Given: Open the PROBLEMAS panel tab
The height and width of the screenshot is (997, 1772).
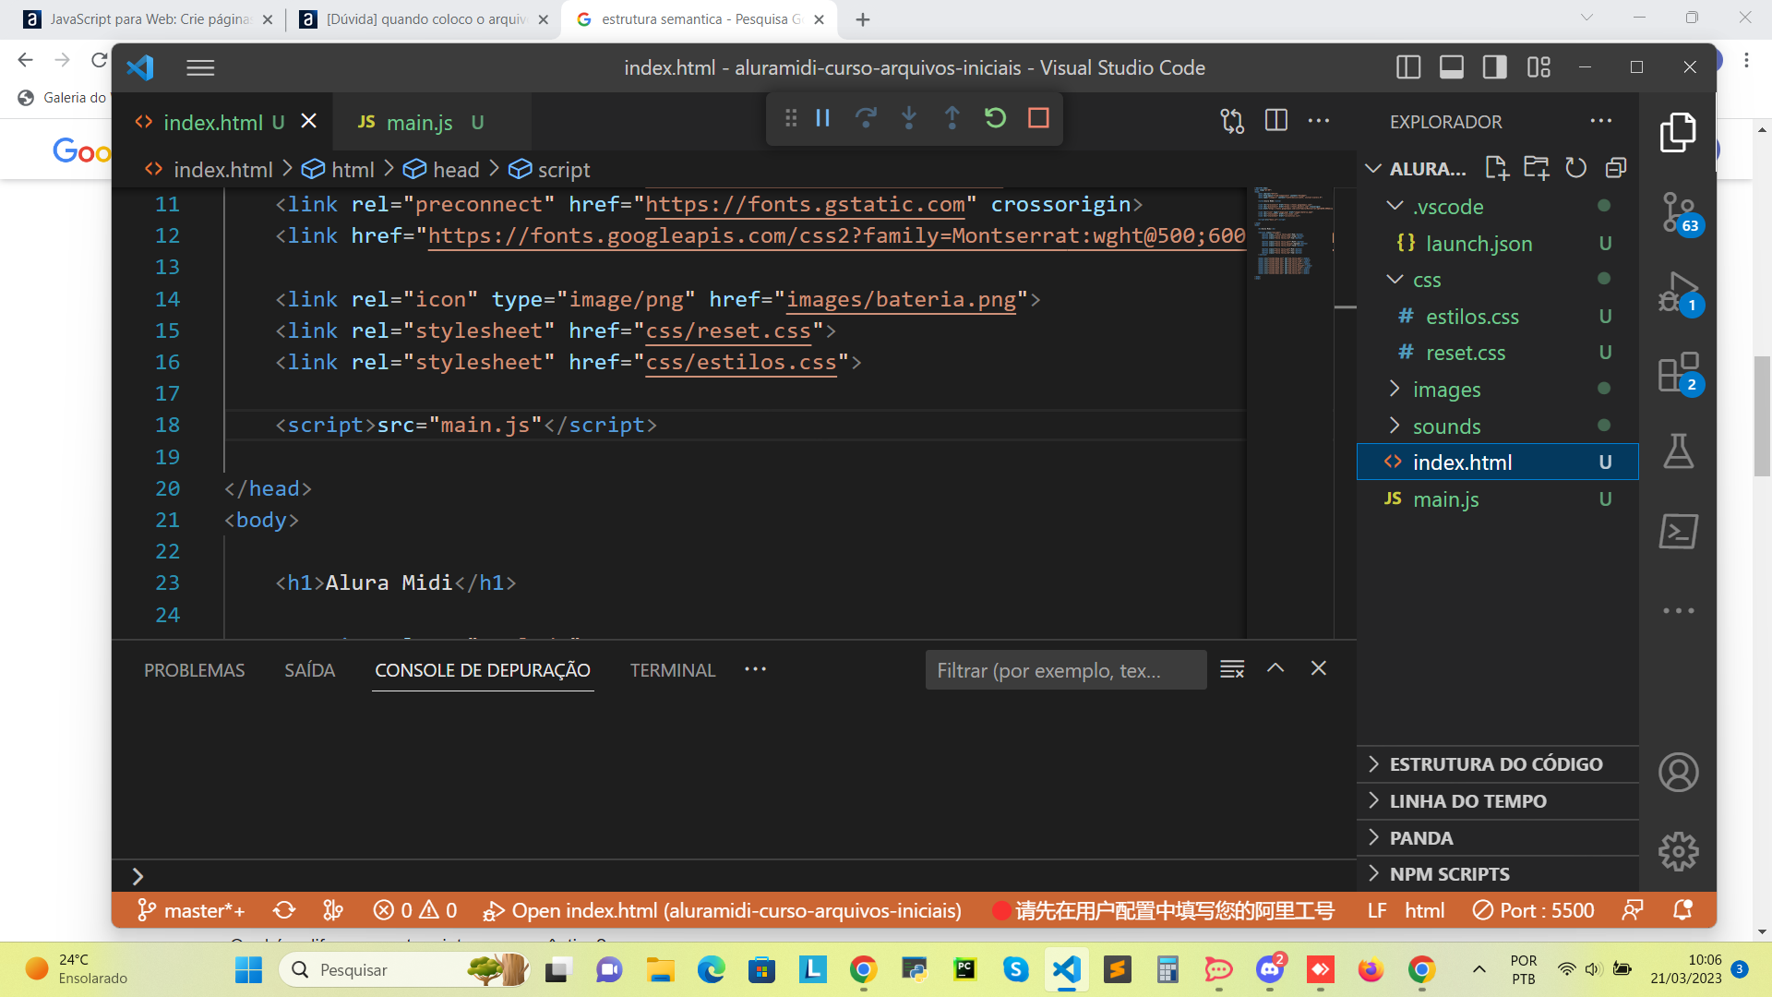Looking at the screenshot, I should [194, 670].
